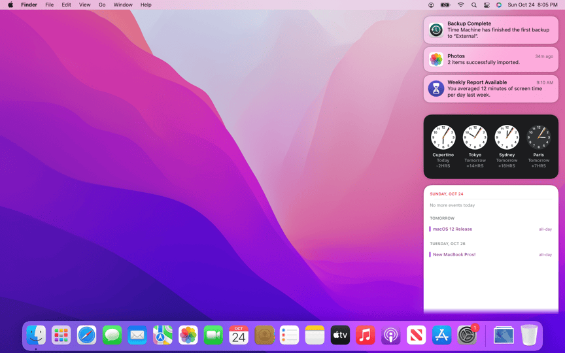Open the Calendar app showing Oct 24
565x353 pixels.
[x=239, y=335]
